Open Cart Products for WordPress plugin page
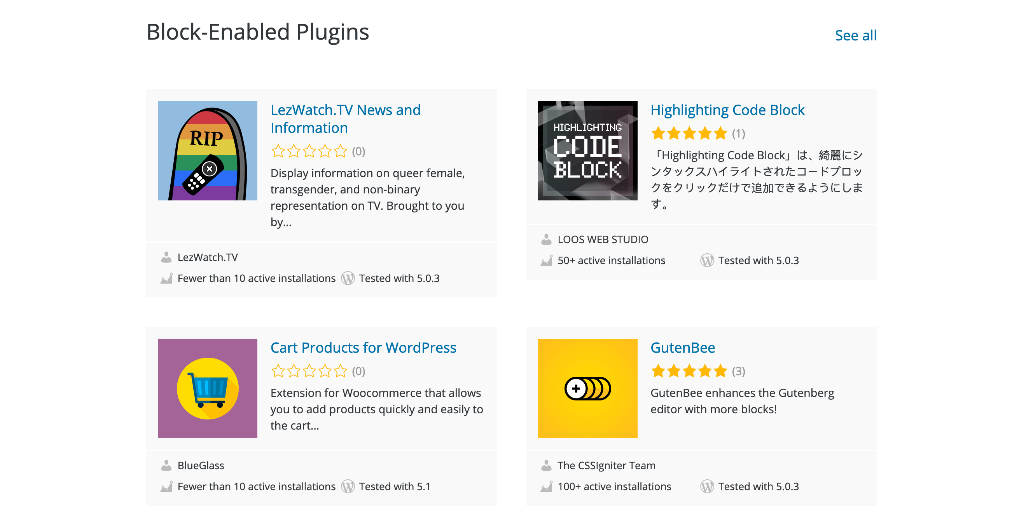 (363, 347)
